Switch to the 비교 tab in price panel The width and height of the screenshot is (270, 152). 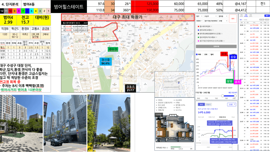pos(233,117)
